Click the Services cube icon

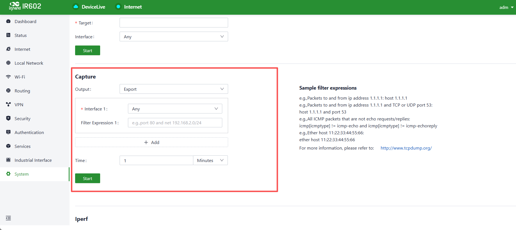(x=8, y=146)
